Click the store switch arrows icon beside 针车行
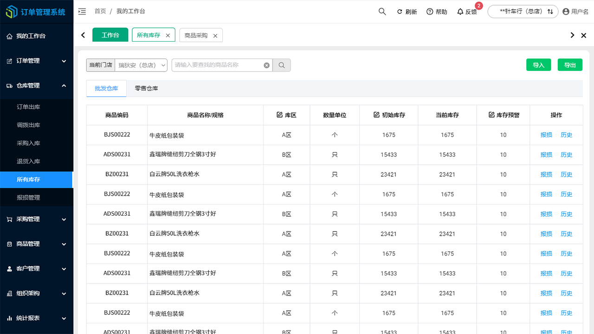Viewport: 594px width, 334px height. (x=551, y=11)
